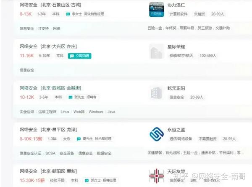Click salary 15-30K·15薪

[32, 180]
